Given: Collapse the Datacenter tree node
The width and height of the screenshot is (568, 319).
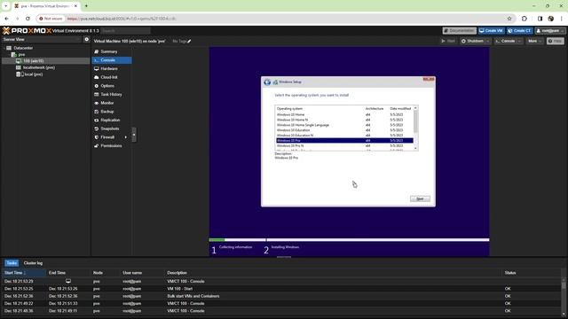Looking at the screenshot, I should pyautogui.click(x=4, y=48).
